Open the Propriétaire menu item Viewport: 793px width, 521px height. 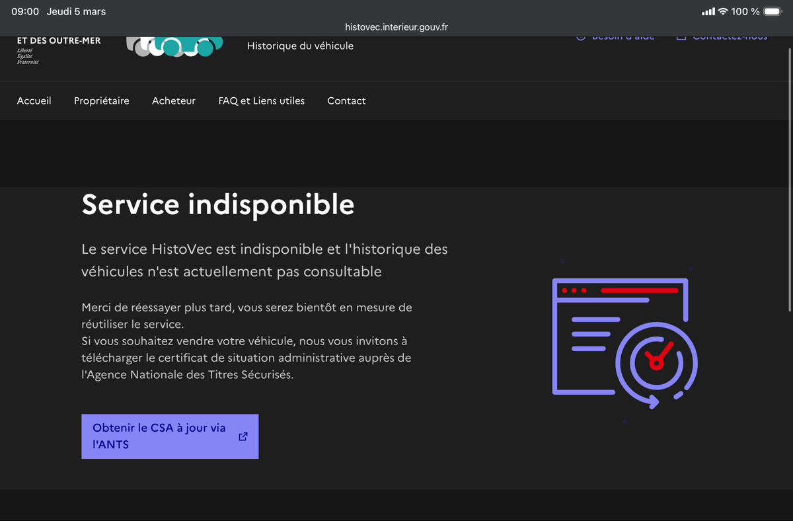102,100
